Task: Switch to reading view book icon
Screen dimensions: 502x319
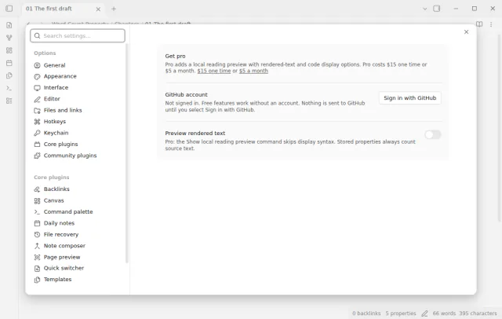Action: [479, 24]
